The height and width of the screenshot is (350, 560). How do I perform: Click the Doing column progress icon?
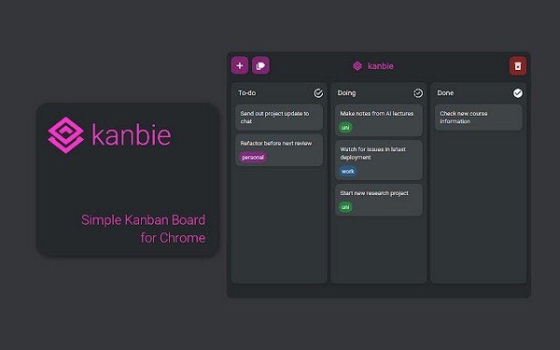(418, 93)
